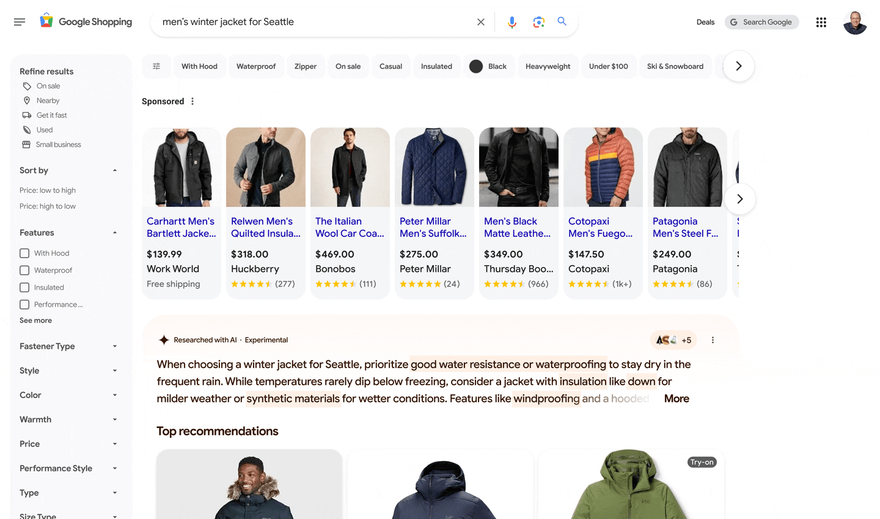
Task: Click the blue search magnifier icon
Action: [562, 21]
